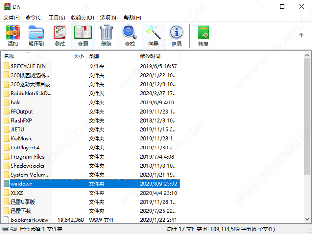Click the View (查看) book icon
The height and width of the screenshot is (234, 312).
pyautogui.click(x=83, y=32)
